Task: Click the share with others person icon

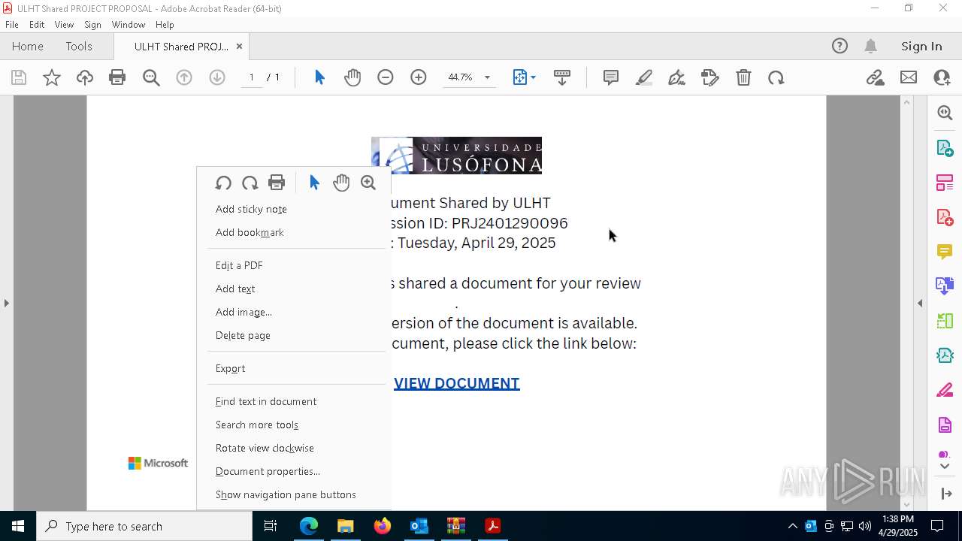Action: coord(942,77)
